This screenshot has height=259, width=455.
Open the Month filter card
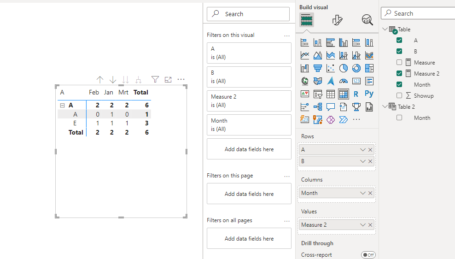pyautogui.click(x=249, y=125)
